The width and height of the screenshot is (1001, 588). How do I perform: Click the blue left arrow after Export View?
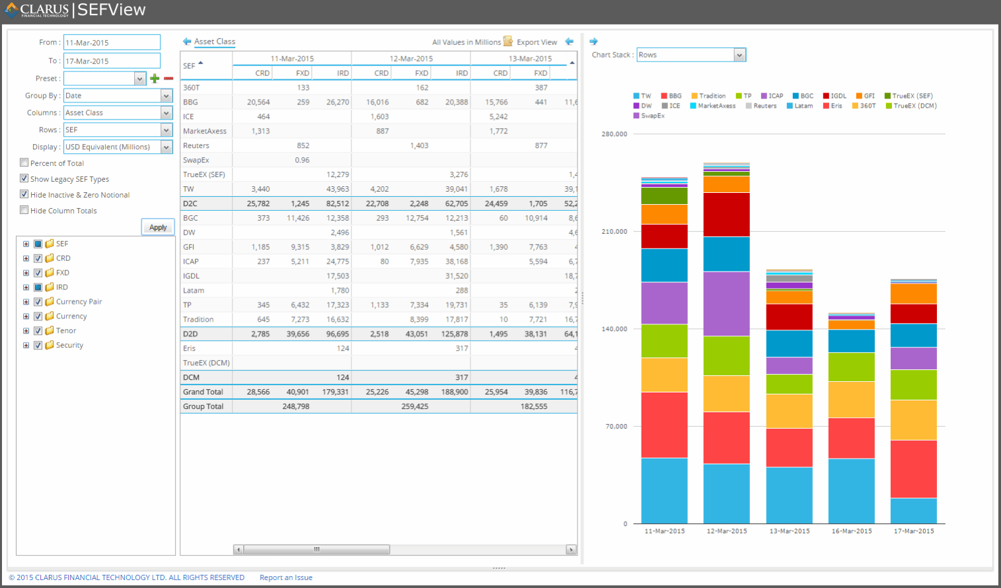point(570,42)
